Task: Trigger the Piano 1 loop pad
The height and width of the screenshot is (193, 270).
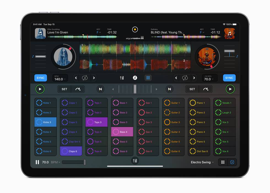Action: pos(199,103)
